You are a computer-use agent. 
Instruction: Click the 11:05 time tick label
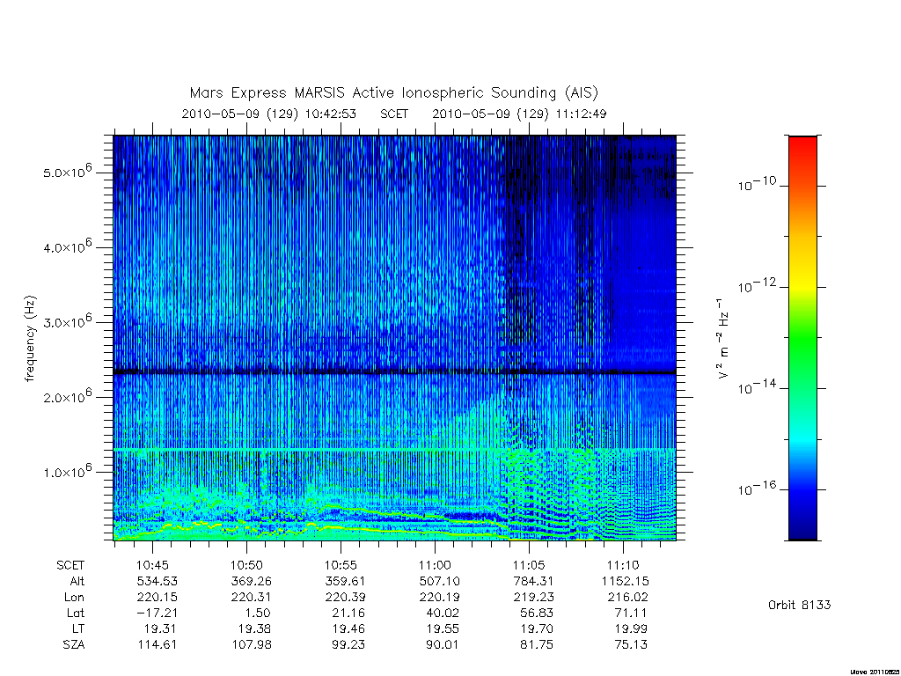529,566
